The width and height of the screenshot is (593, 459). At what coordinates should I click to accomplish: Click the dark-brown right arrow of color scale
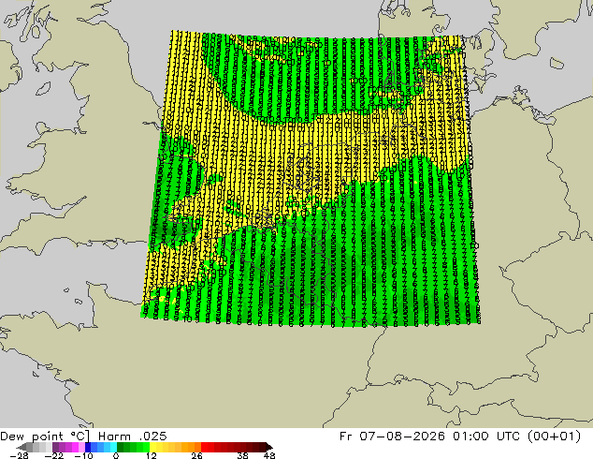click(x=268, y=447)
